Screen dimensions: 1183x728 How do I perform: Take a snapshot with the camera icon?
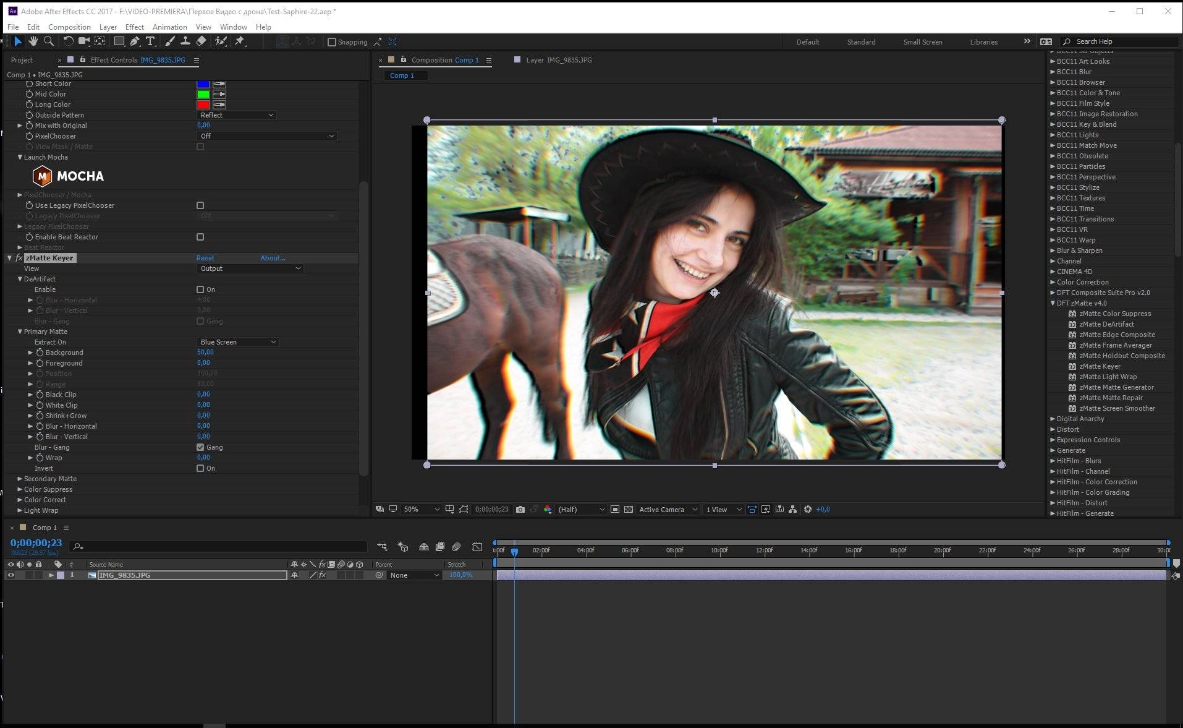[x=520, y=510]
